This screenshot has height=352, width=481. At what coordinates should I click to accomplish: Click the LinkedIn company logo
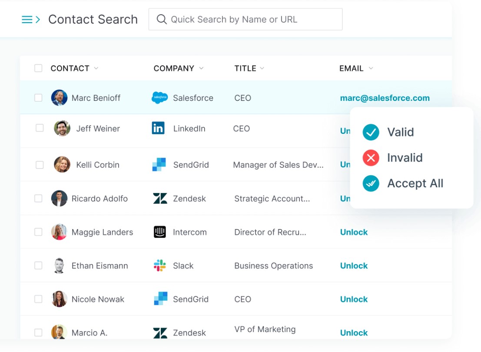tap(158, 128)
